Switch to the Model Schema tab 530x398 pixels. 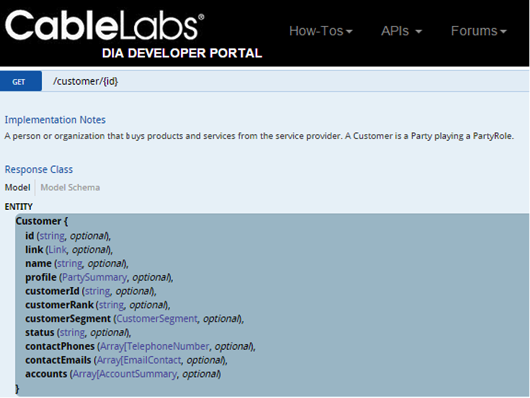(x=70, y=187)
